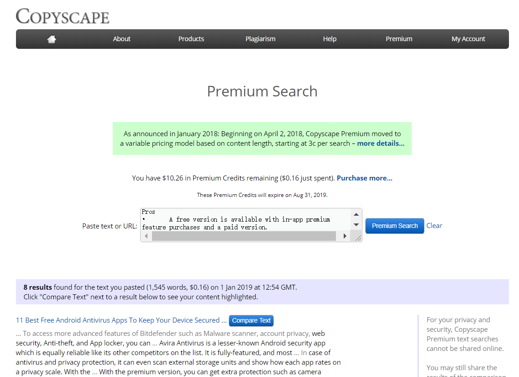Clear the pasted text
The image size is (519, 377).
[434, 226]
